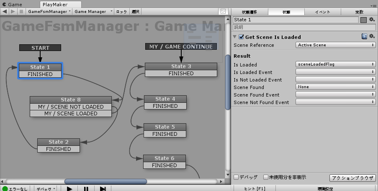The image size is (378, 191).
Task: Click the FINISHED transition of State 2
Action: (x=59, y=149)
